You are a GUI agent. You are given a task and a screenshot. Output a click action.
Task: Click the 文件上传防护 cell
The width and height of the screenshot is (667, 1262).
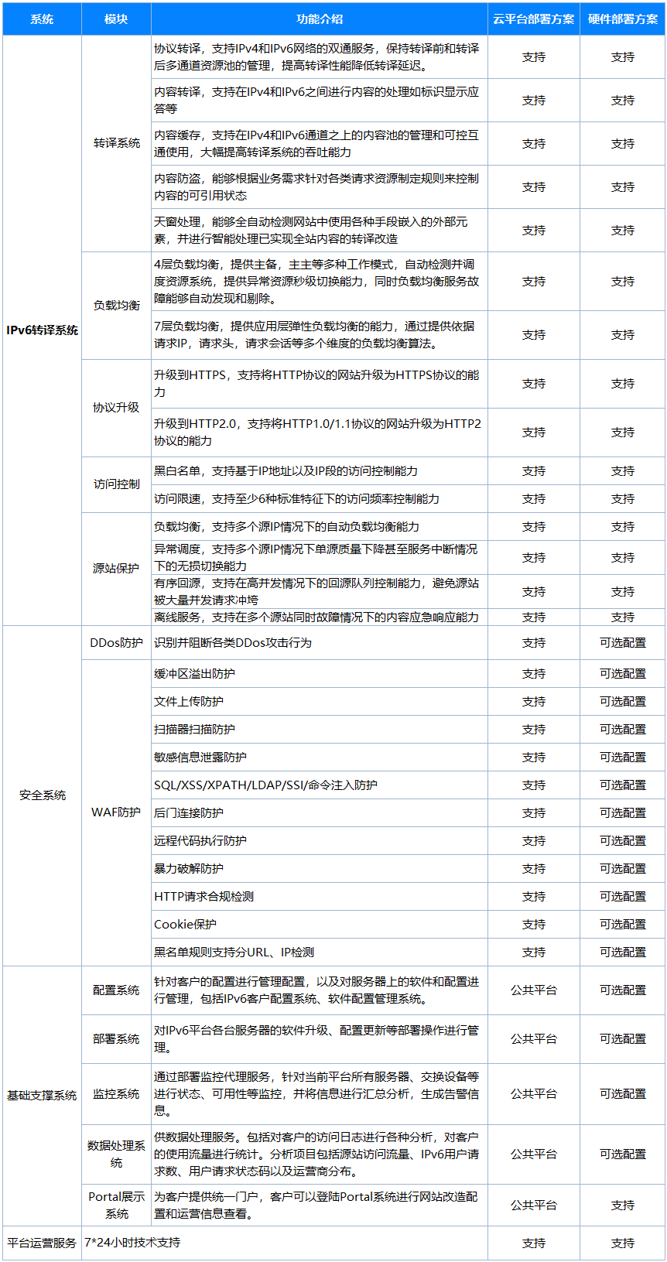tap(320, 702)
